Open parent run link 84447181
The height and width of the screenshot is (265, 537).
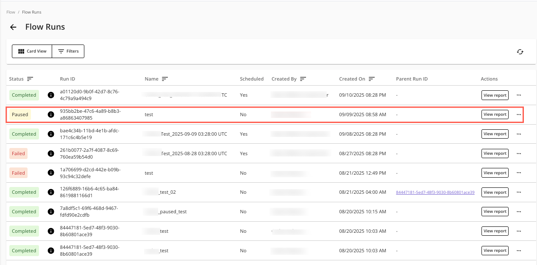(x=435, y=192)
